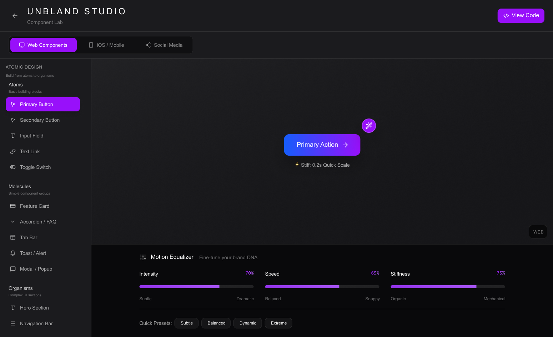Click the bell icon next to Toast / Alert

coord(13,253)
